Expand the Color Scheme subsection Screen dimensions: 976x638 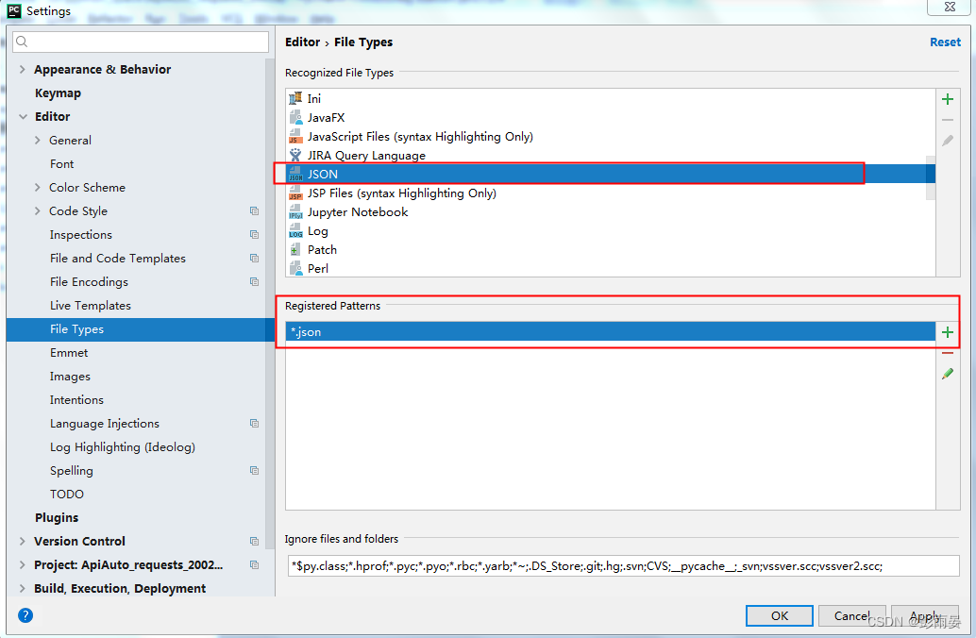[x=38, y=188]
